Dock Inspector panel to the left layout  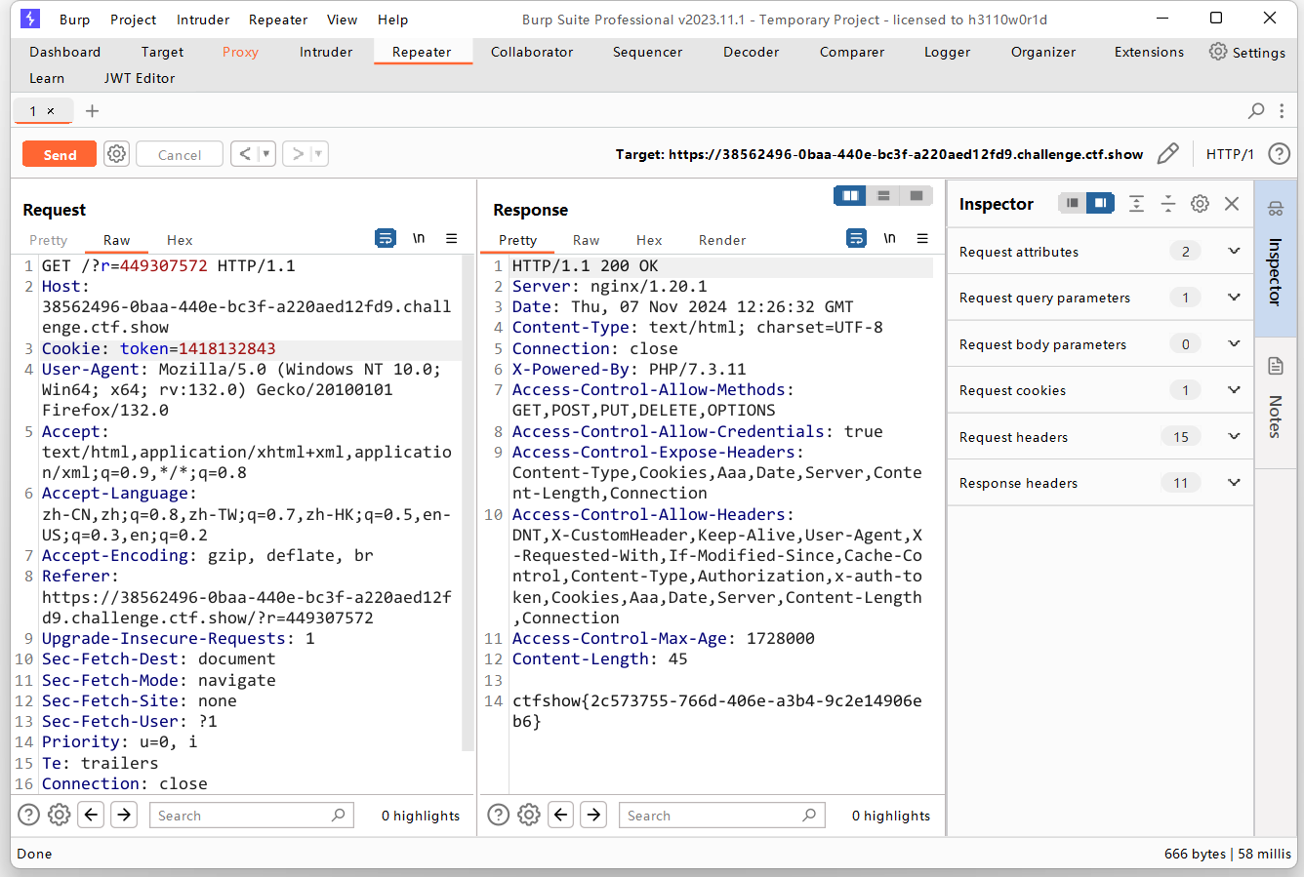tap(1073, 203)
